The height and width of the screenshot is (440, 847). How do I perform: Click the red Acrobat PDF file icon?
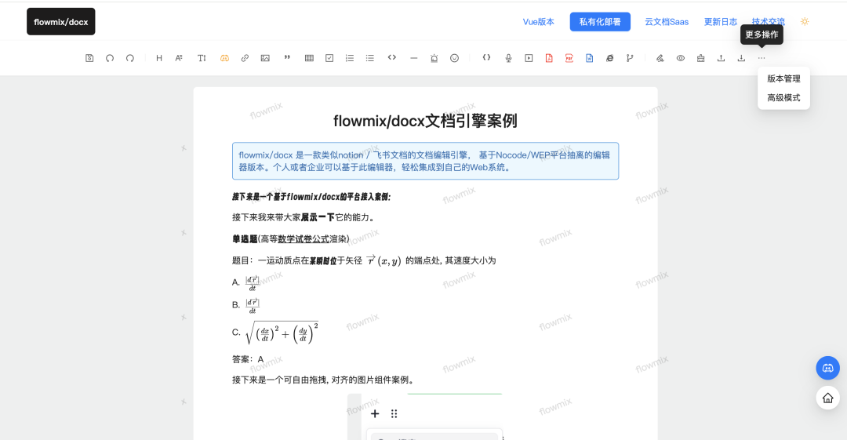tap(549, 58)
